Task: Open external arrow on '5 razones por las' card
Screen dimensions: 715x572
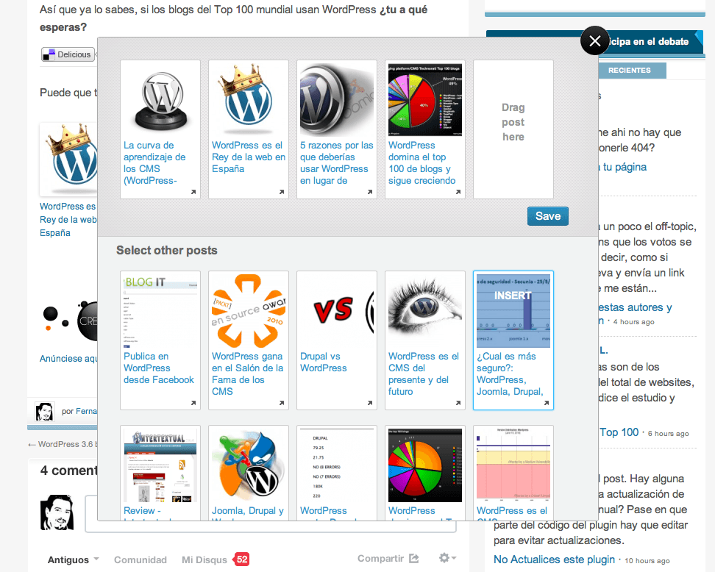Action: 370,193
